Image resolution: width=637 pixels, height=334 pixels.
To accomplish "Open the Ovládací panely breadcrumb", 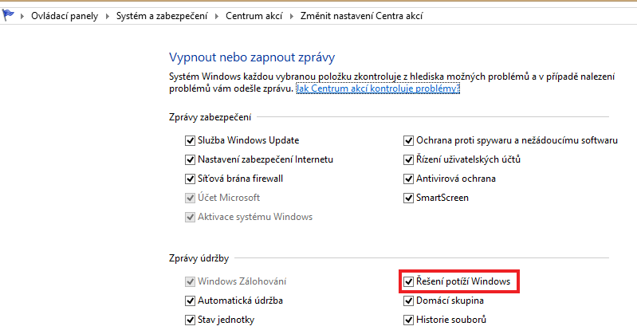I will point(64,16).
